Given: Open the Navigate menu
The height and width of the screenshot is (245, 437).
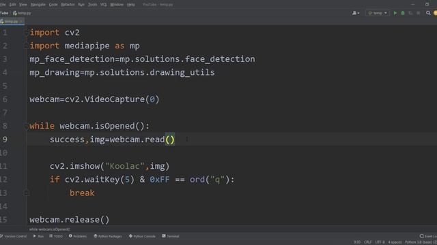Looking at the screenshot, I should (38, 5).
